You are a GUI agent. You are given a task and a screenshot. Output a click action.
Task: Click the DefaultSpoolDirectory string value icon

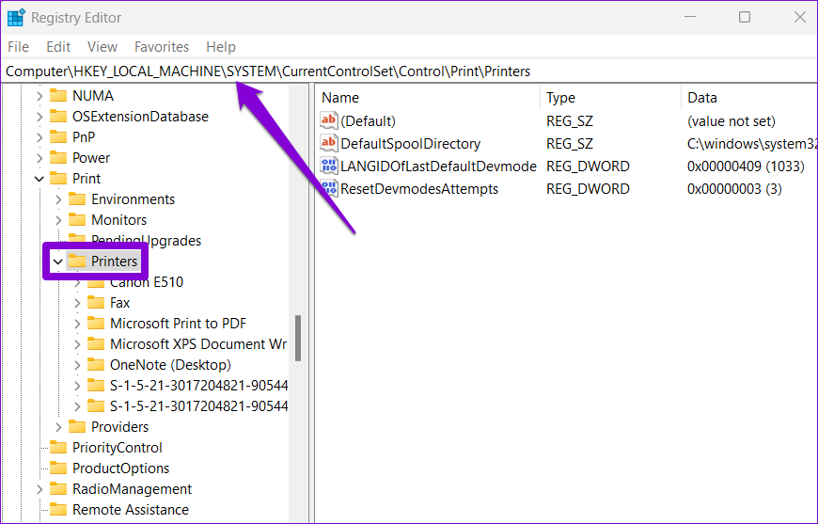[x=329, y=143]
